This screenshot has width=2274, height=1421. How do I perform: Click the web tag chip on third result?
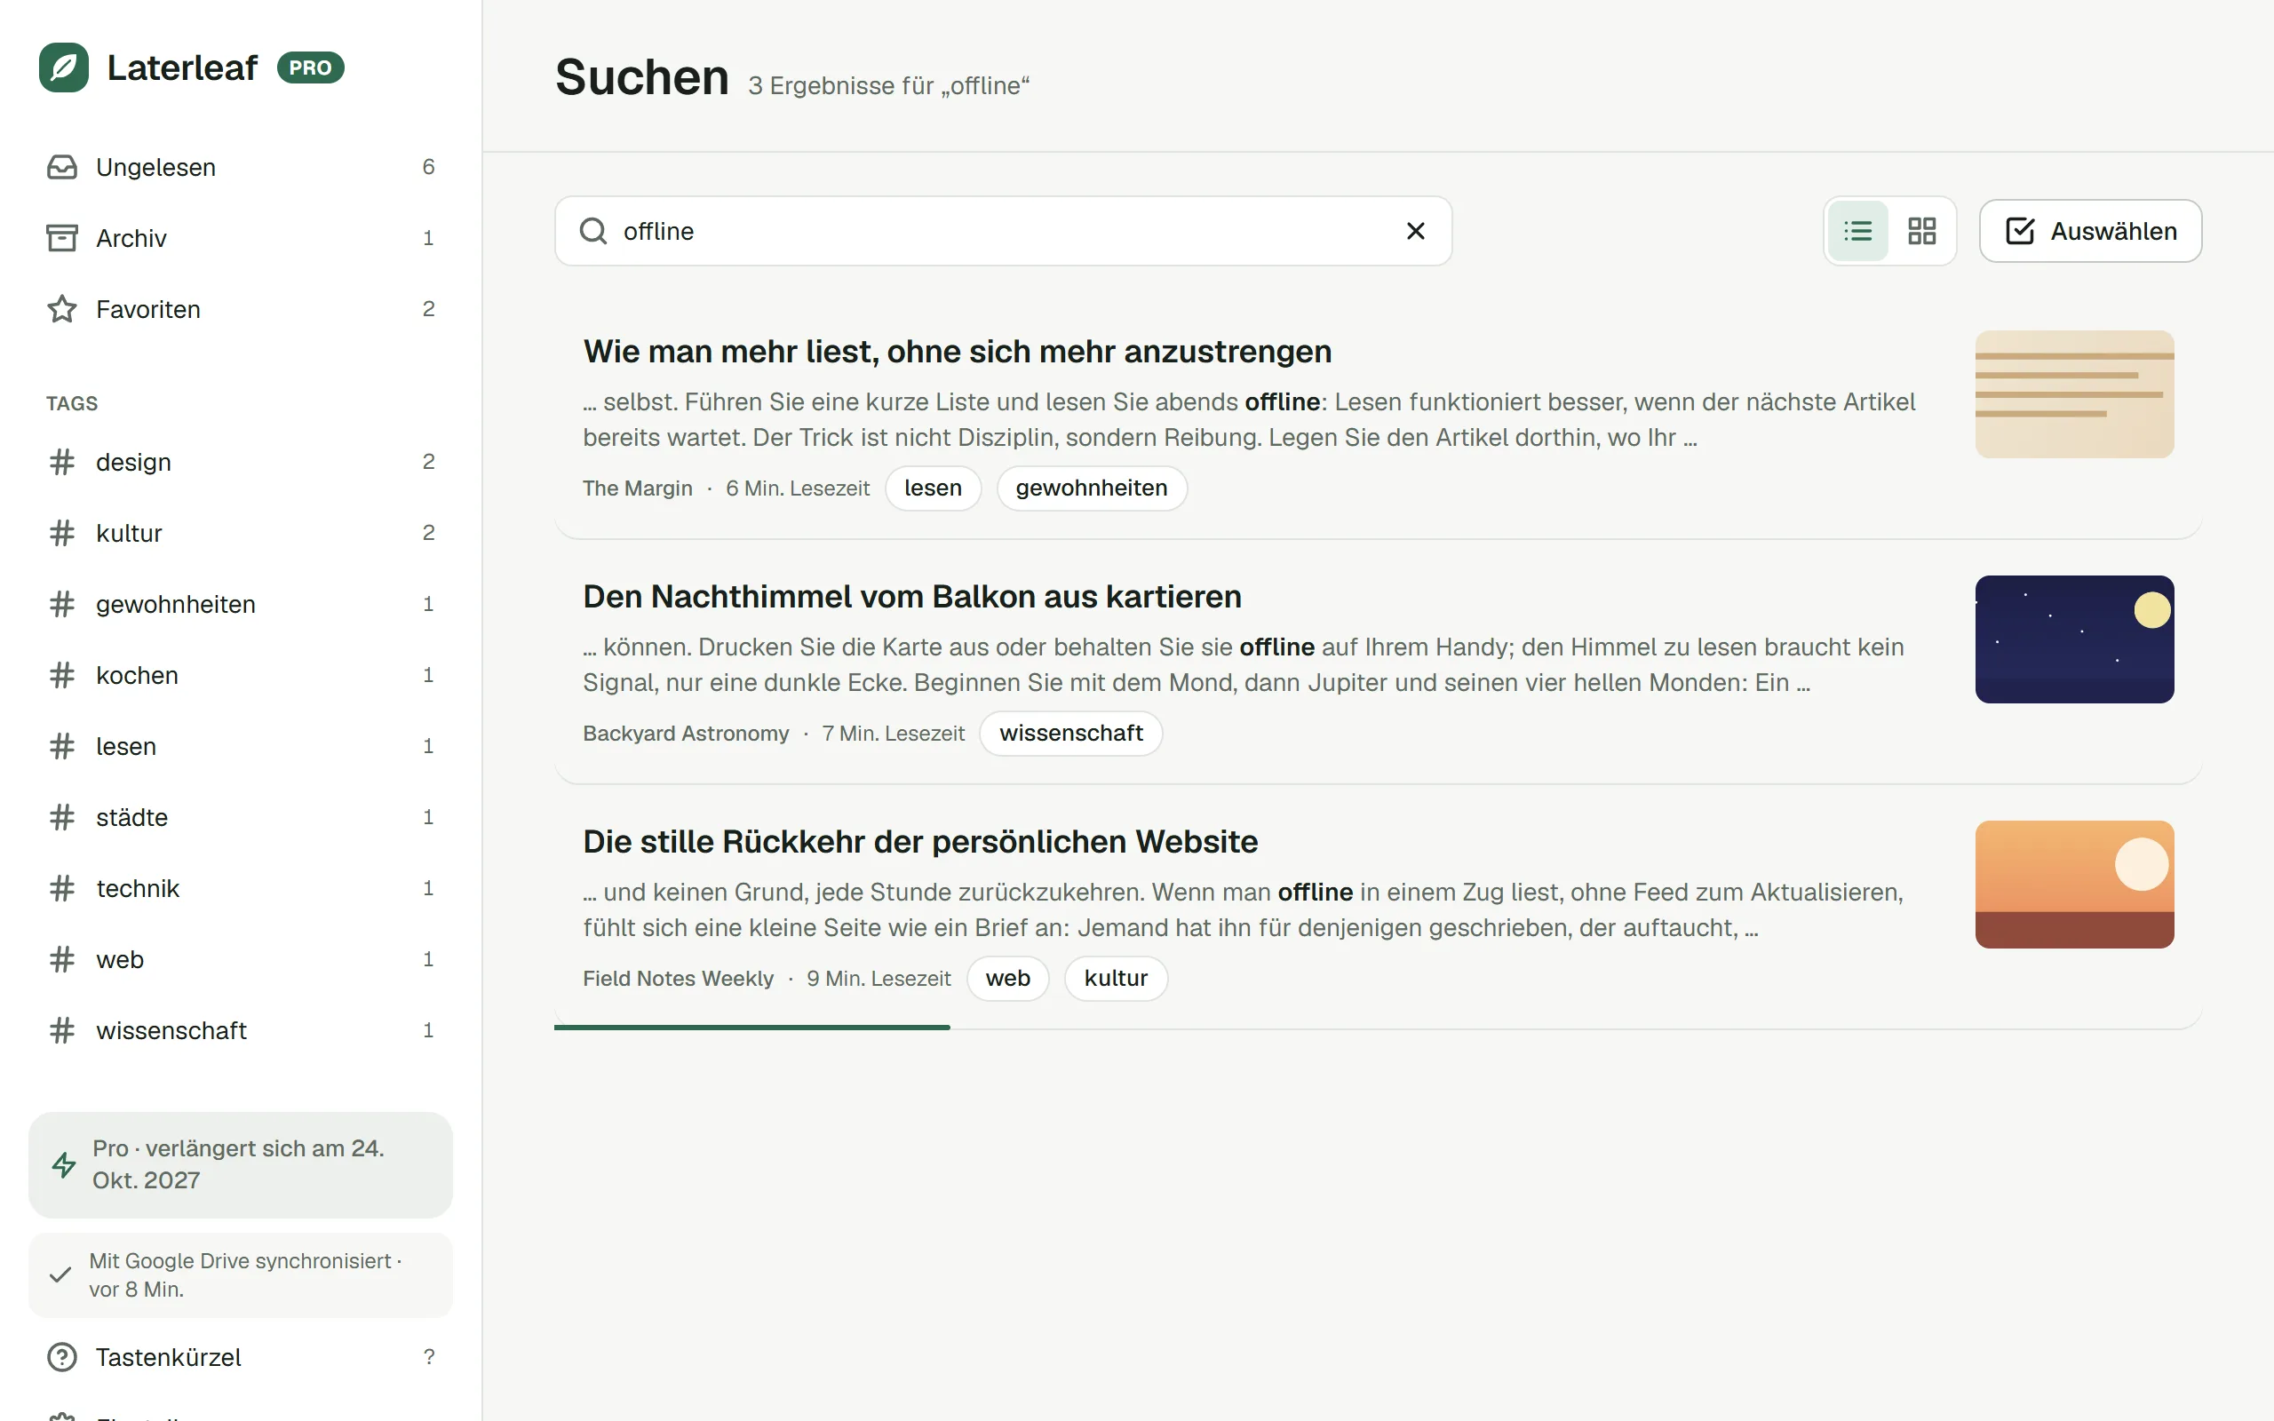click(x=1007, y=979)
